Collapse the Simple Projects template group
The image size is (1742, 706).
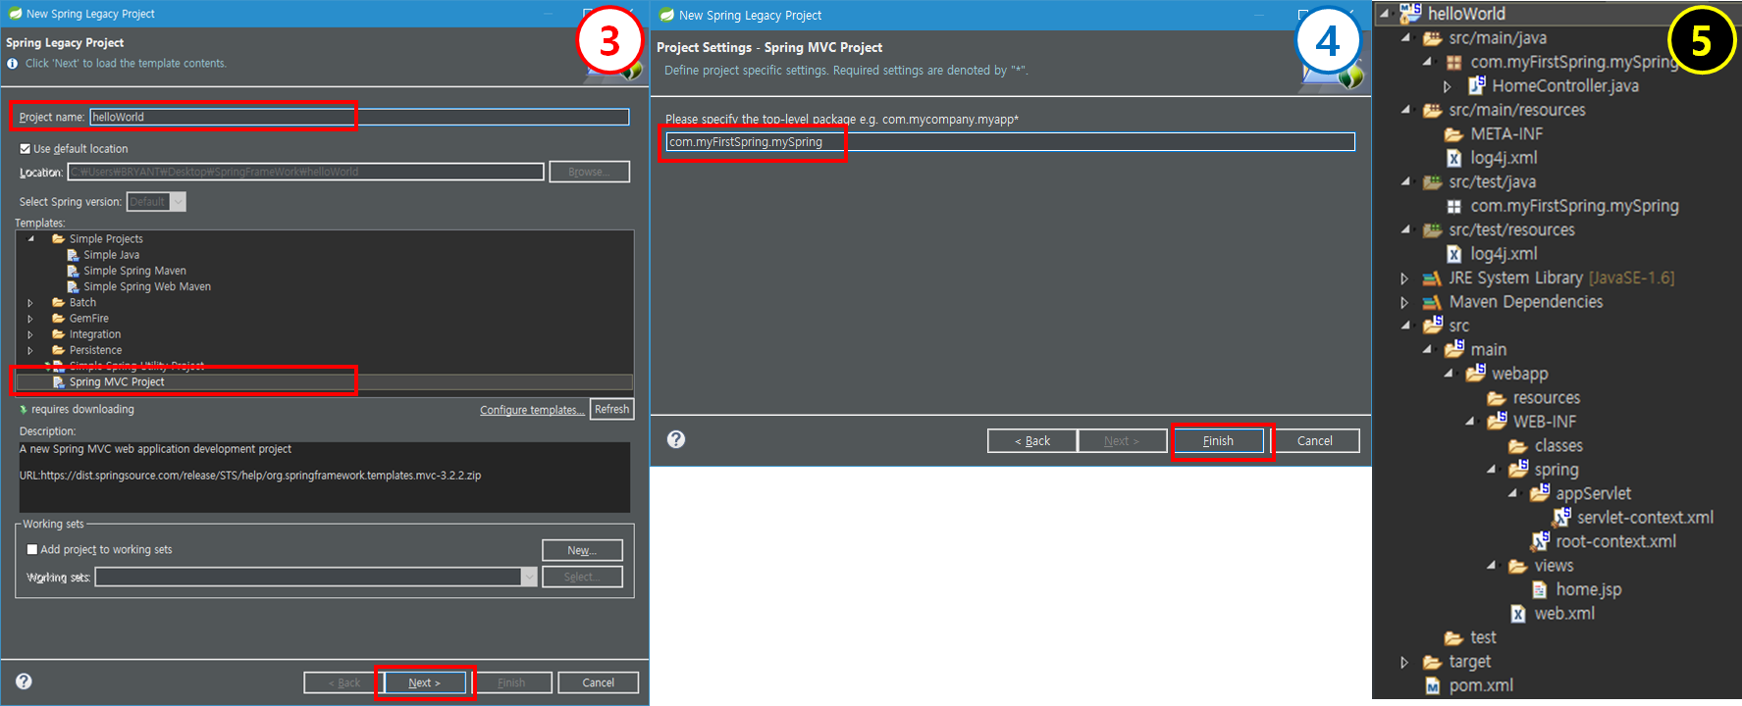click(30, 239)
